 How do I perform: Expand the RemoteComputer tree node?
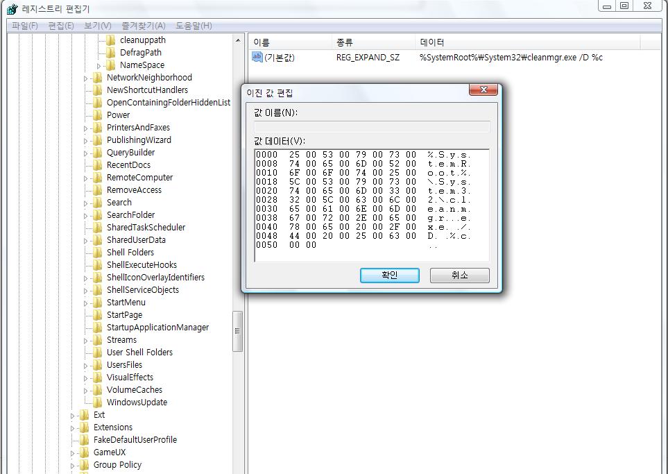(x=85, y=178)
